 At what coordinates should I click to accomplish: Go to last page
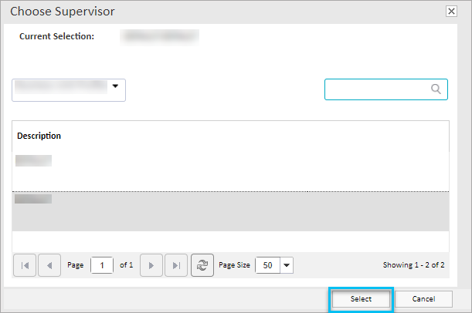click(176, 265)
